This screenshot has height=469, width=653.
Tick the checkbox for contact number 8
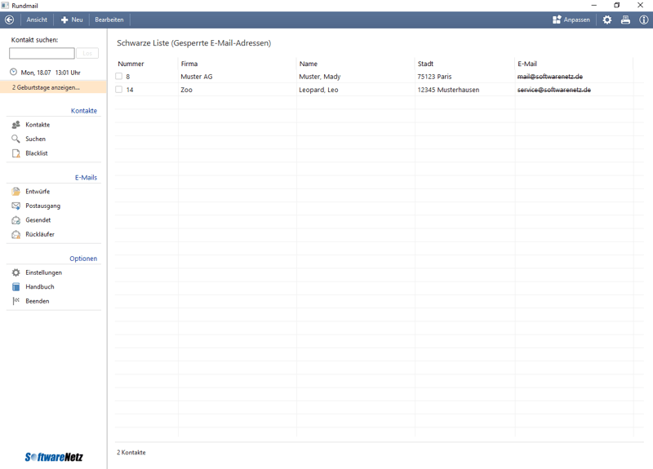pyautogui.click(x=119, y=77)
